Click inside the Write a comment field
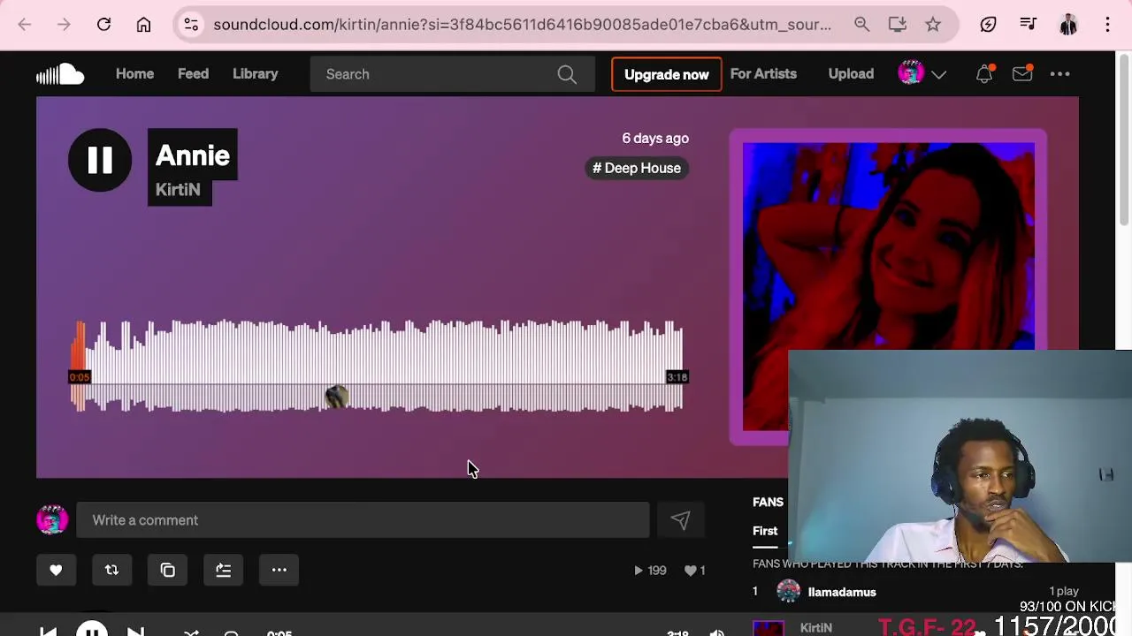Viewport: 1132px width, 636px height. pyautogui.click(x=363, y=520)
